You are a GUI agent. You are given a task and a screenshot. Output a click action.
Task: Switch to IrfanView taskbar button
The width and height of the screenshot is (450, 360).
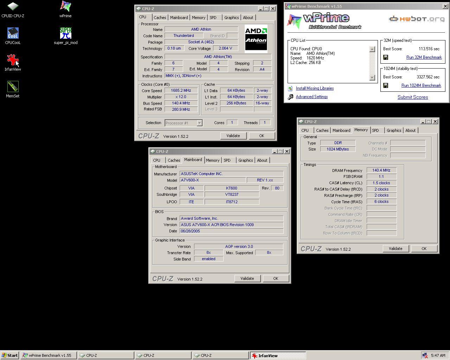[278, 355]
